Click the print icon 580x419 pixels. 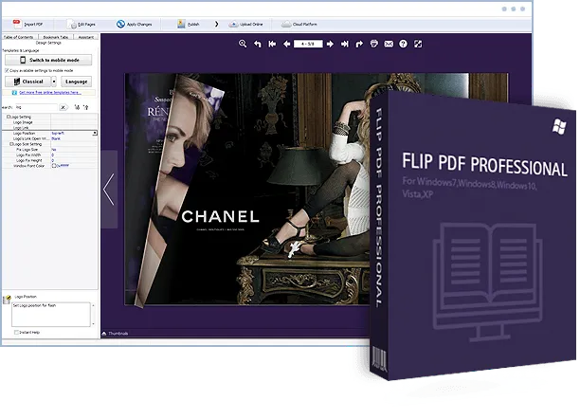tap(374, 44)
